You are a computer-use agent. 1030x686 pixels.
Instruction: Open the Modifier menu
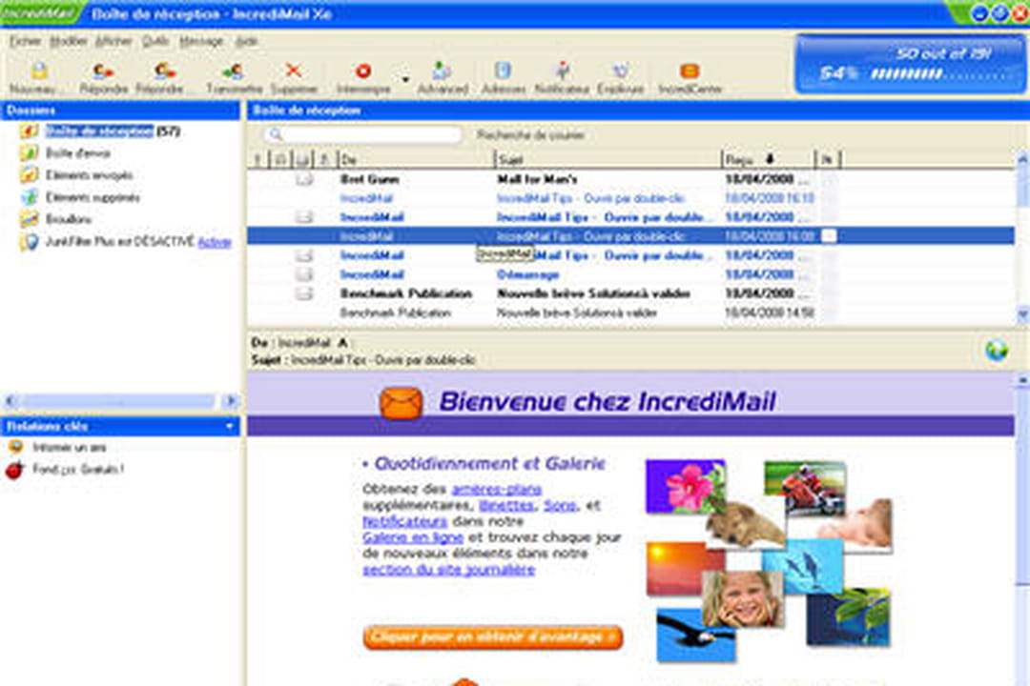[x=69, y=41]
